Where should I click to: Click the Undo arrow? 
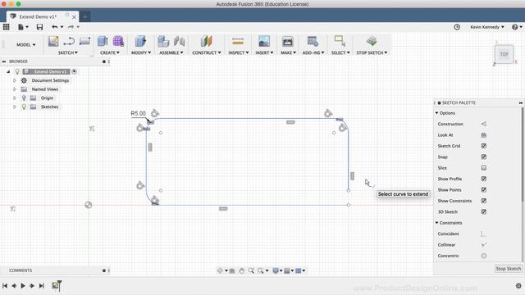click(55, 27)
